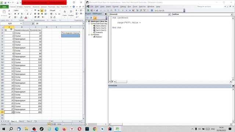235x132 pixels.
Task: Switch to the Данные ribbon tab
Action: click(x=44, y=7)
